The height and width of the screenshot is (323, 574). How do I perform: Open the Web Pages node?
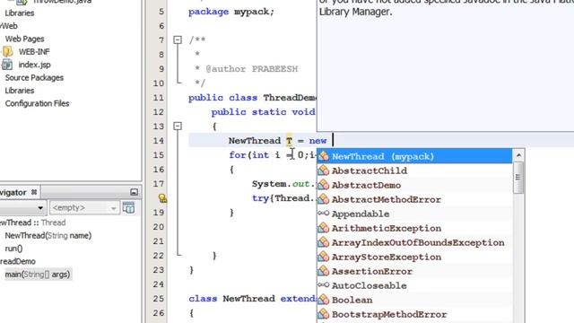click(x=24, y=39)
